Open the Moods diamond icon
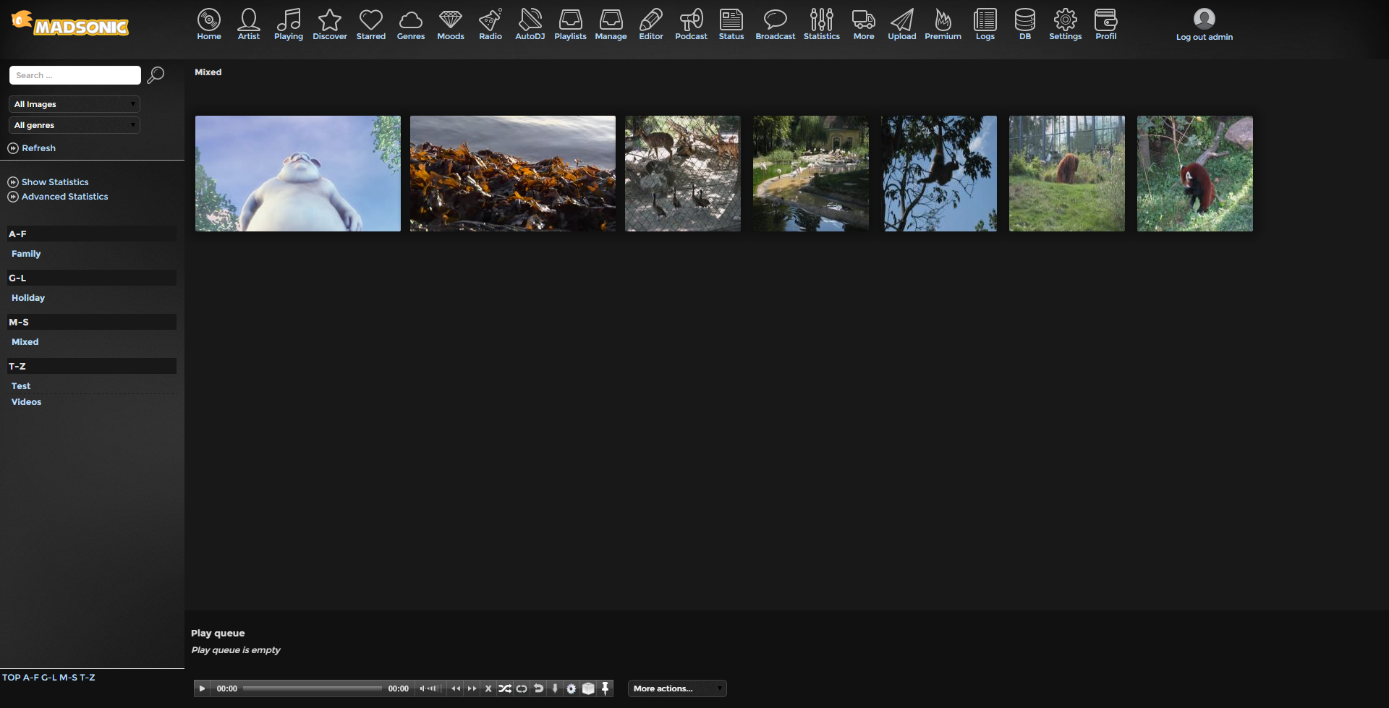1389x708 pixels. tap(450, 24)
